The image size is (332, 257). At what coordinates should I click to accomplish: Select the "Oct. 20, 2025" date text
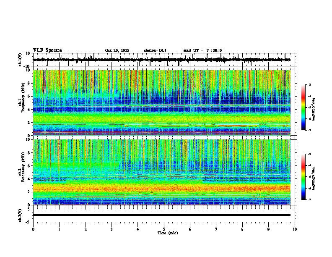click(x=117, y=50)
